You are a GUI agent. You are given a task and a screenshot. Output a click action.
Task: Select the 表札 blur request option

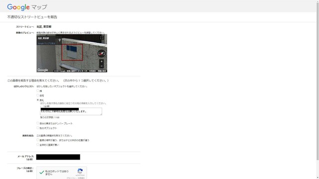(38, 100)
